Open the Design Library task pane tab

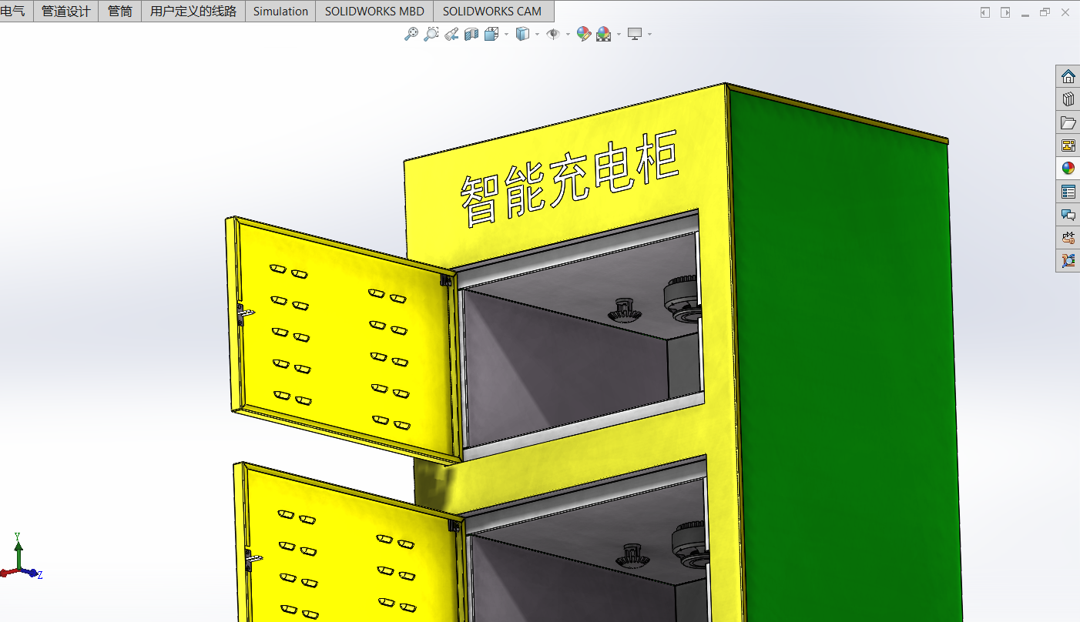(x=1068, y=99)
